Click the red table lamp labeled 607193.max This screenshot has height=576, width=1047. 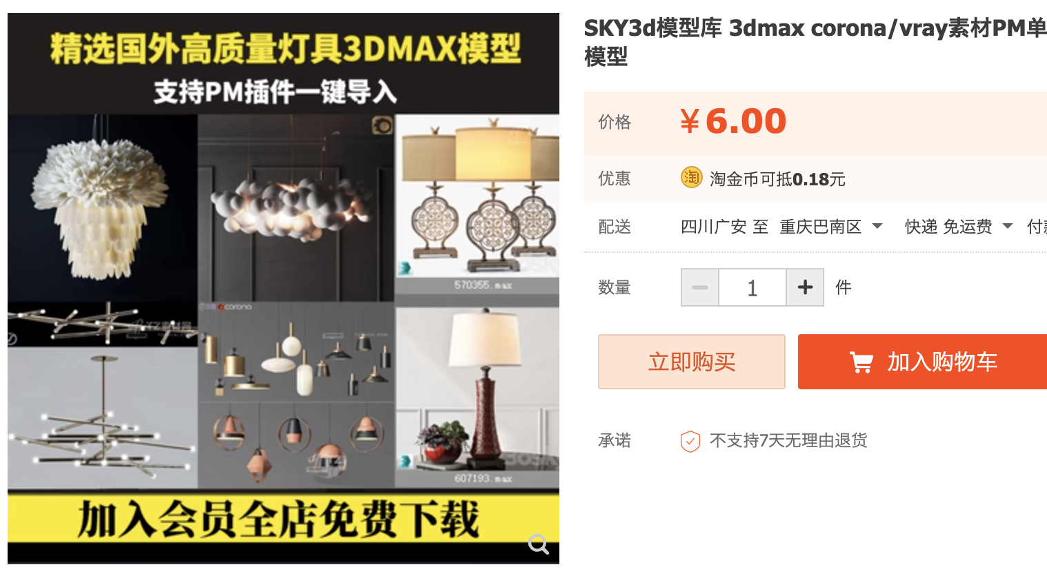click(x=477, y=398)
